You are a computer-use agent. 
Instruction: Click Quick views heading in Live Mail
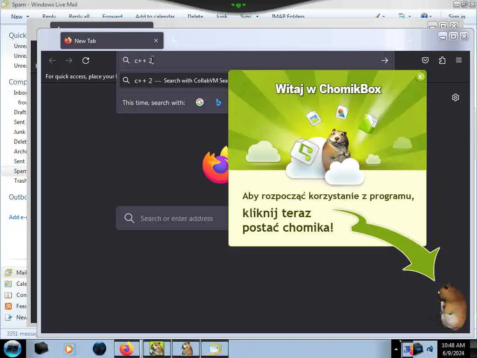click(x=18, y=35)
